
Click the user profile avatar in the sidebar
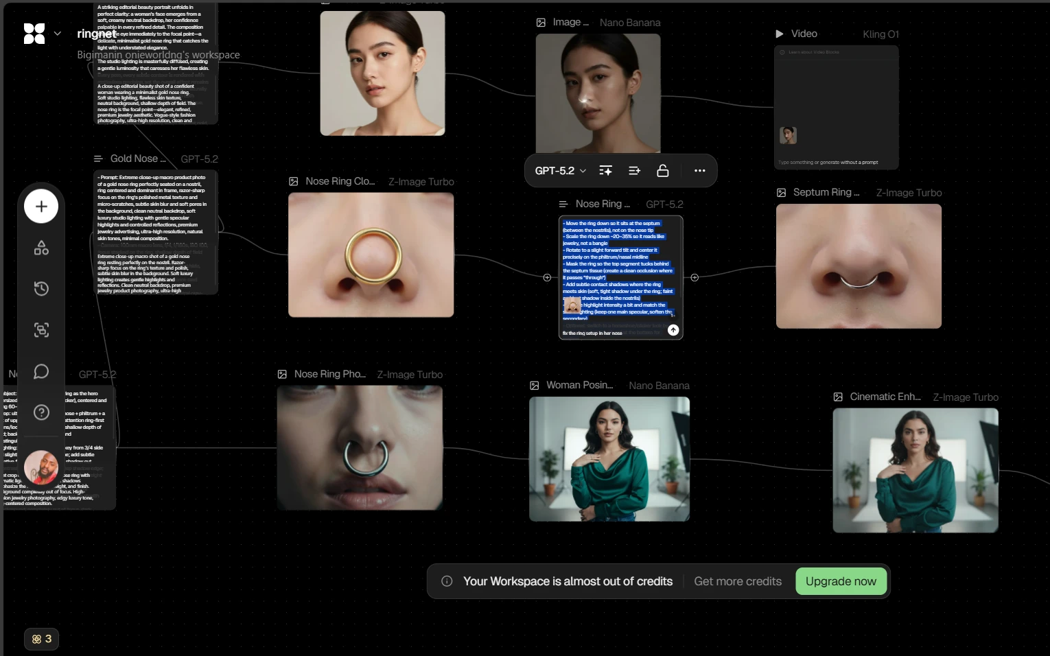[41, 467]
